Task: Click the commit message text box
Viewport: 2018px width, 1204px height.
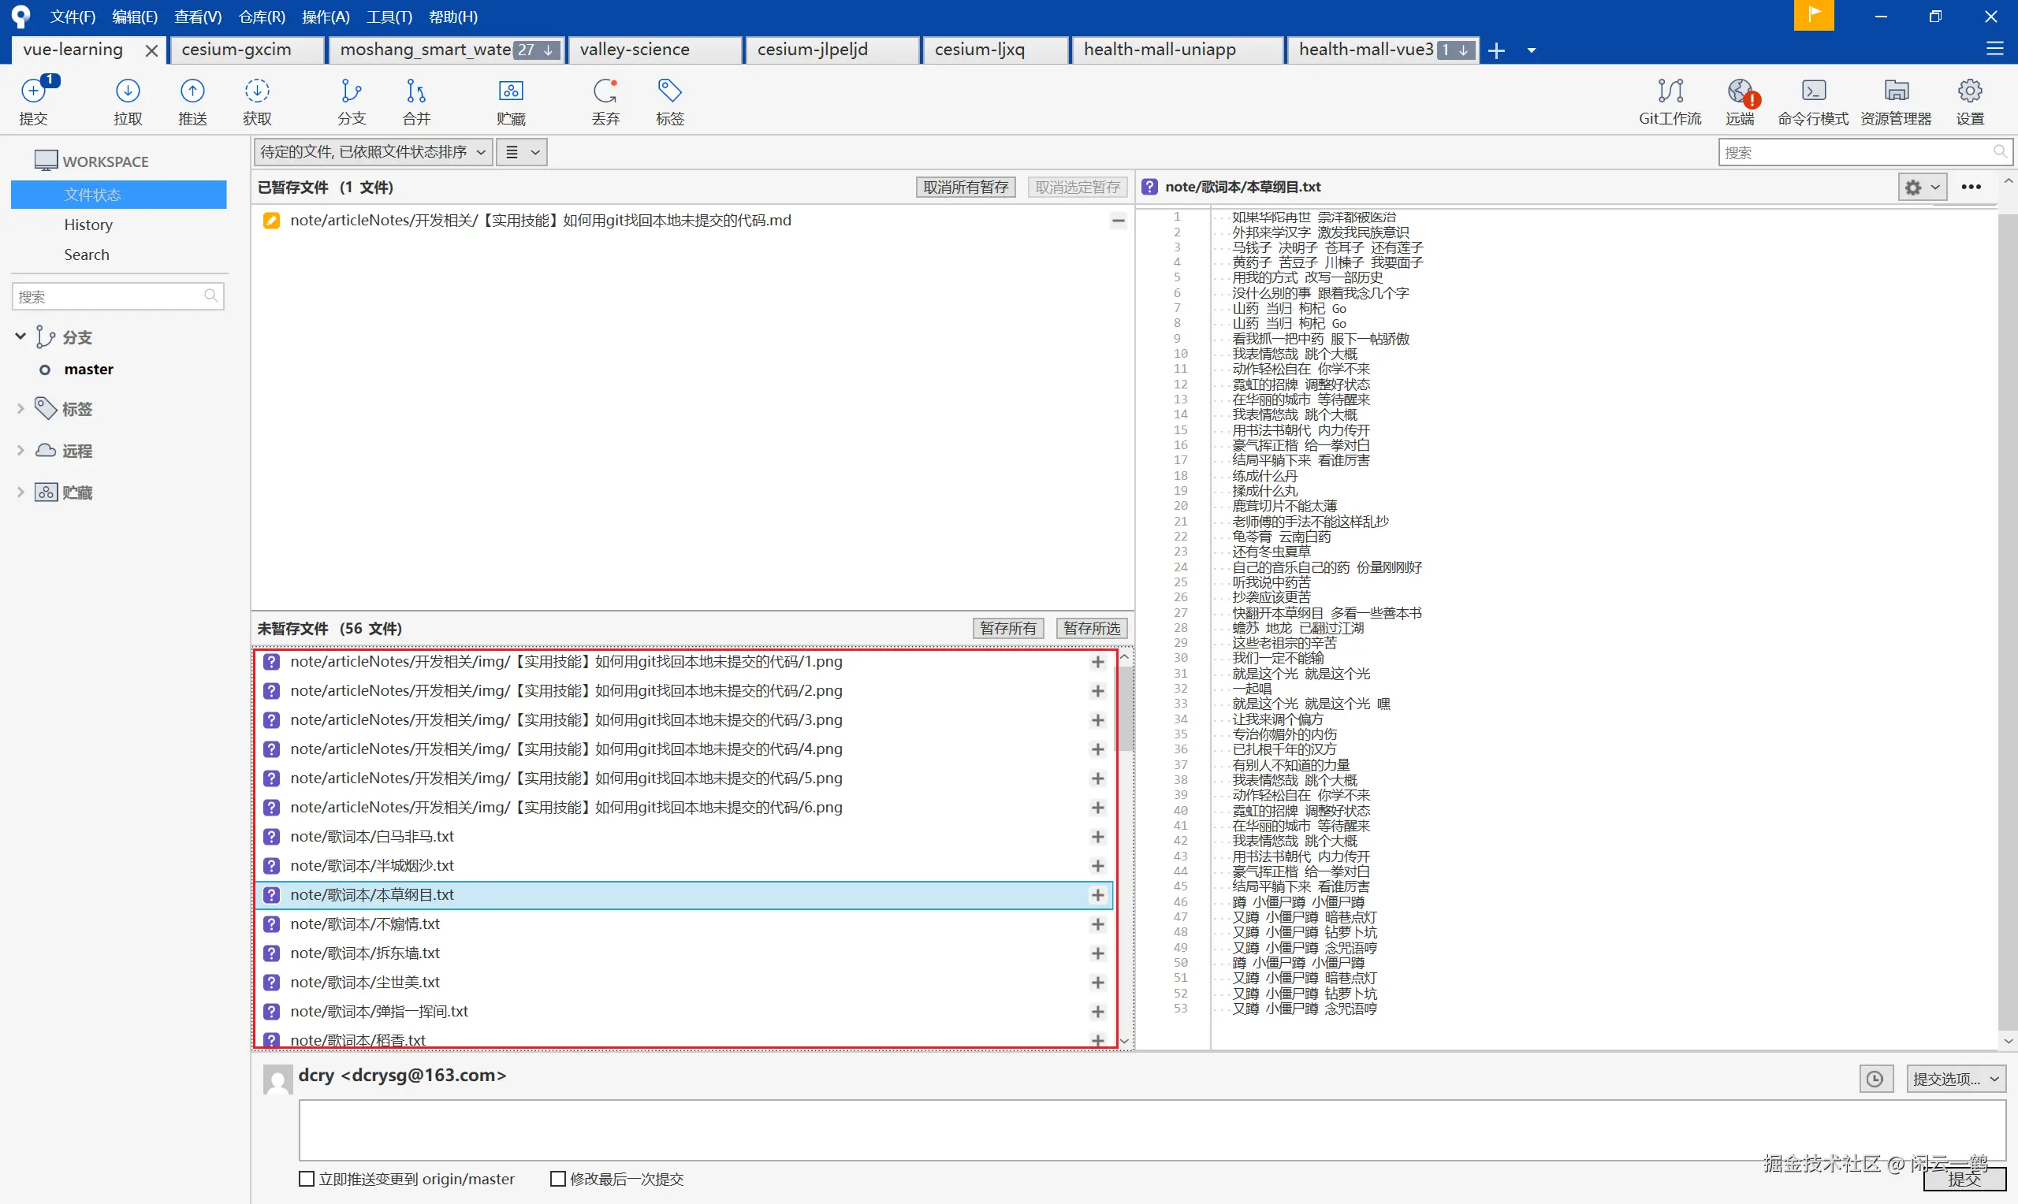Action: coord(1152,1129)
